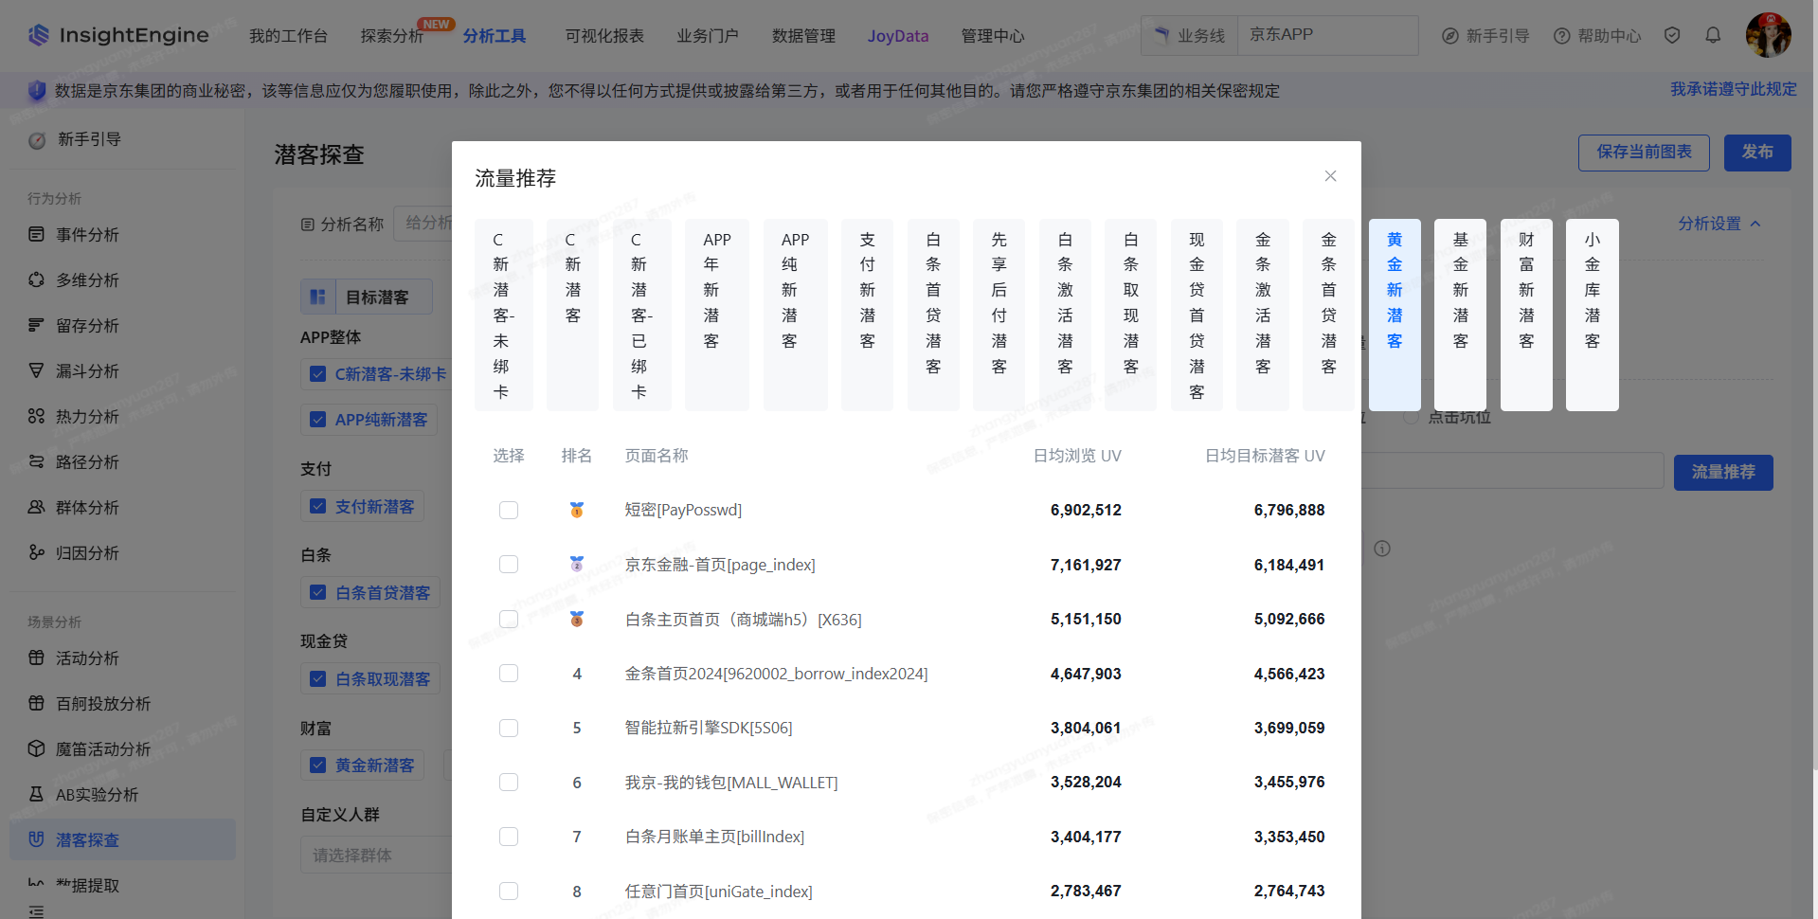Open 我的工作台 menu
This screenshot has width=1818, height=919.
coord(288,36)
